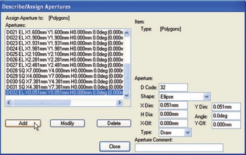Screen dimensions: 246x155
Task: Click the Modify button
Action: click(x=67, y=123)
